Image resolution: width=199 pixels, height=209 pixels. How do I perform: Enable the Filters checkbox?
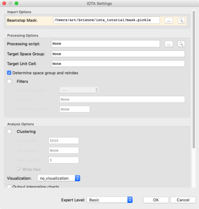(9, 81)
